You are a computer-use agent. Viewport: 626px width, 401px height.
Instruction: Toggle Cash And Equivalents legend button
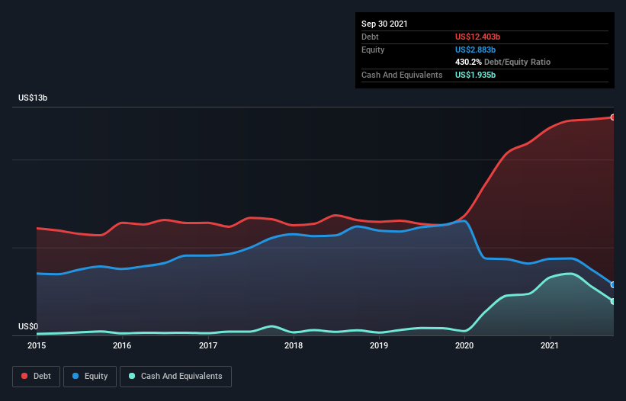click(175, 377)
